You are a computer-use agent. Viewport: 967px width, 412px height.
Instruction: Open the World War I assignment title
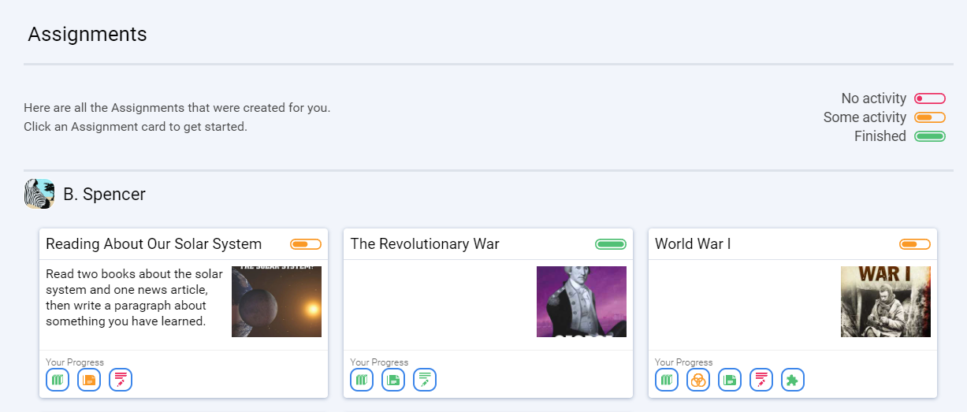pyautogui.click(x=693, y=244)
